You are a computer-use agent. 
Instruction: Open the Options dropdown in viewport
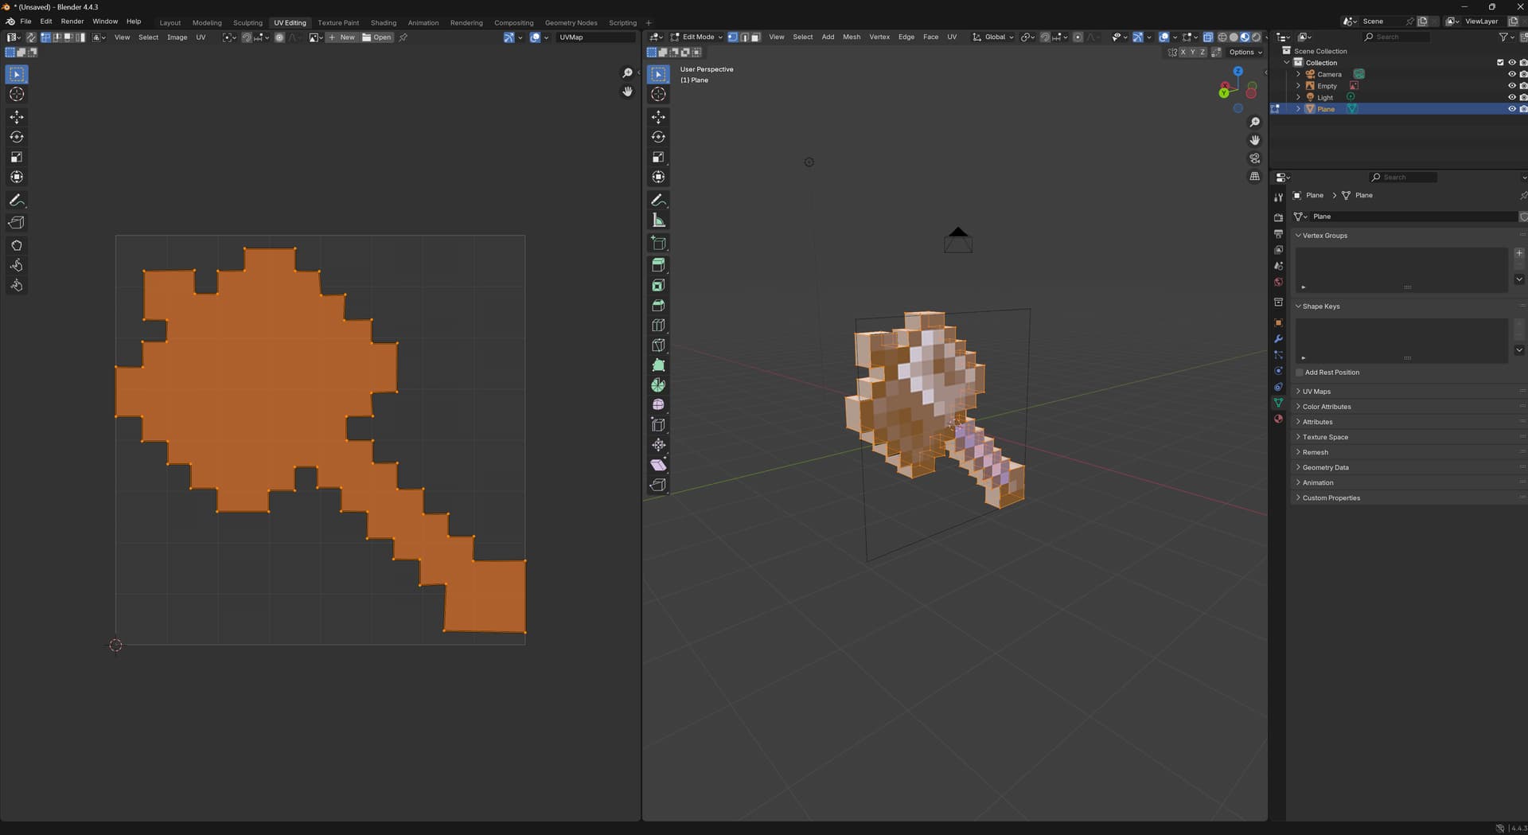pos(1245,53)
